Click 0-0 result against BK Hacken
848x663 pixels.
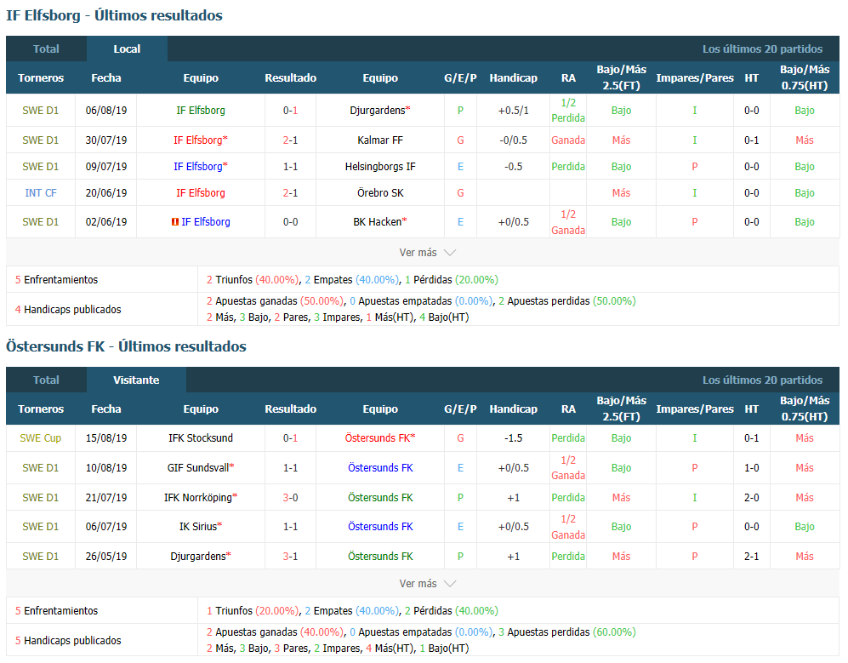(290, 222)
